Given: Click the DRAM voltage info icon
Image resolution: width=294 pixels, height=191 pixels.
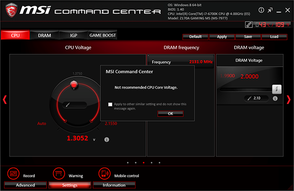Looking at the screenshot, I should tap(275, 98).
